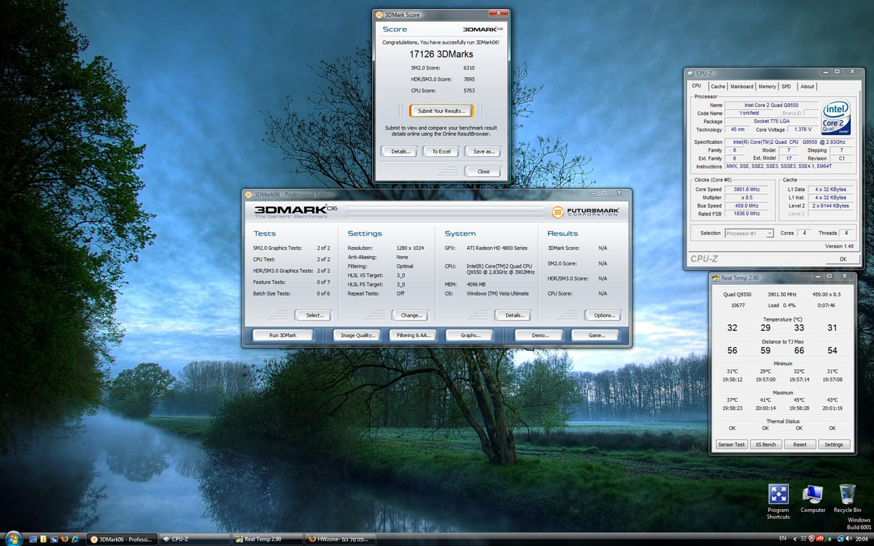874x546 pixels.
Task: Open the yellow folder quick launch icon
Action: pyautogui.click(x=43, y=539)
